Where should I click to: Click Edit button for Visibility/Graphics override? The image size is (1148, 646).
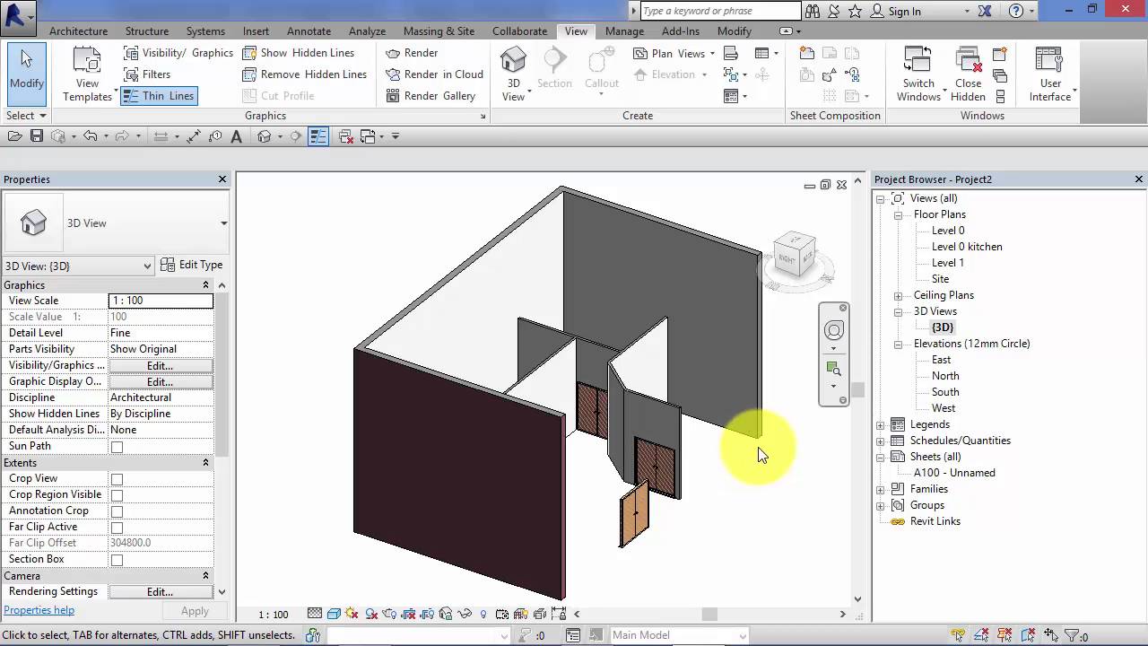(160, 366)
